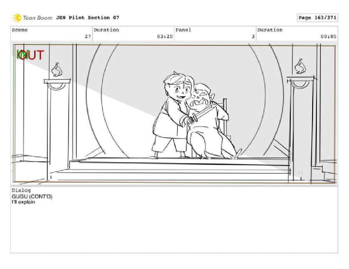Click the 'Page 163/371' box

(317, 18)
